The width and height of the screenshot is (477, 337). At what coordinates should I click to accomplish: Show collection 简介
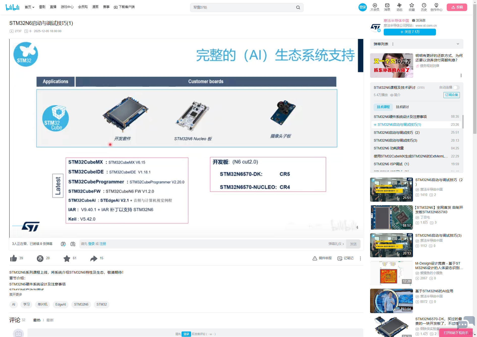[x=395, y=95]
